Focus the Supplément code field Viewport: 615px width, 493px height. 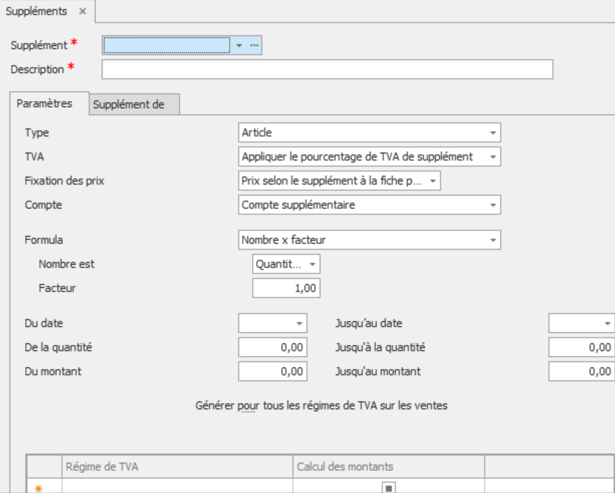coord(167,45)
